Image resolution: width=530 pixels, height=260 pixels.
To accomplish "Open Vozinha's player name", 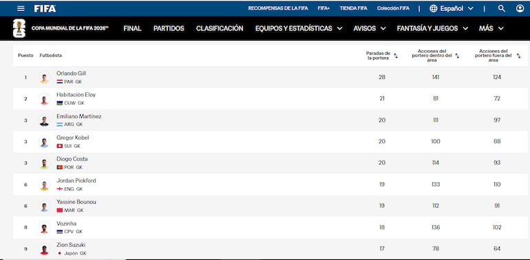I will (x=66, y=224).
